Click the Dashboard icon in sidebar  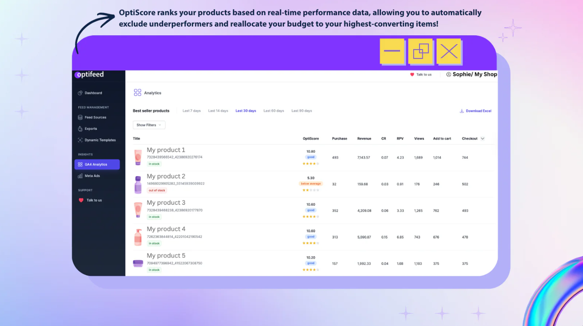[x=80, y=93]
